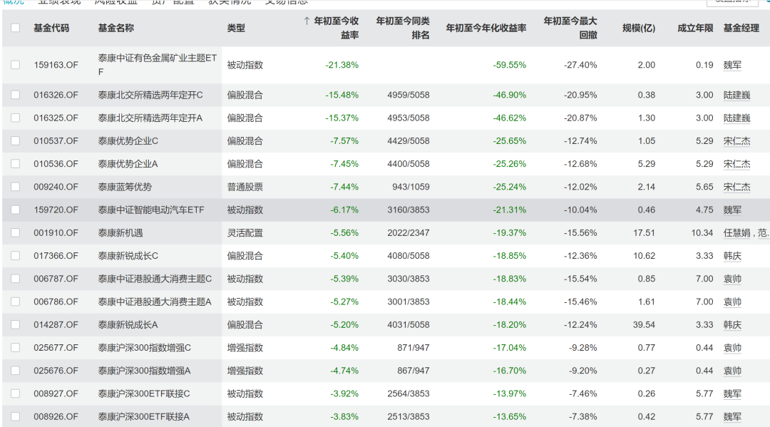
Task: Check the box for 008926.OF
Action: click(15, 417)
